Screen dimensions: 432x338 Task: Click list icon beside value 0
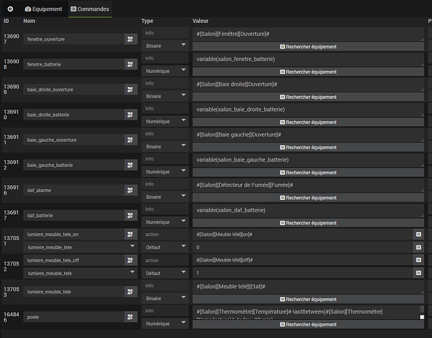coord(418,247)
